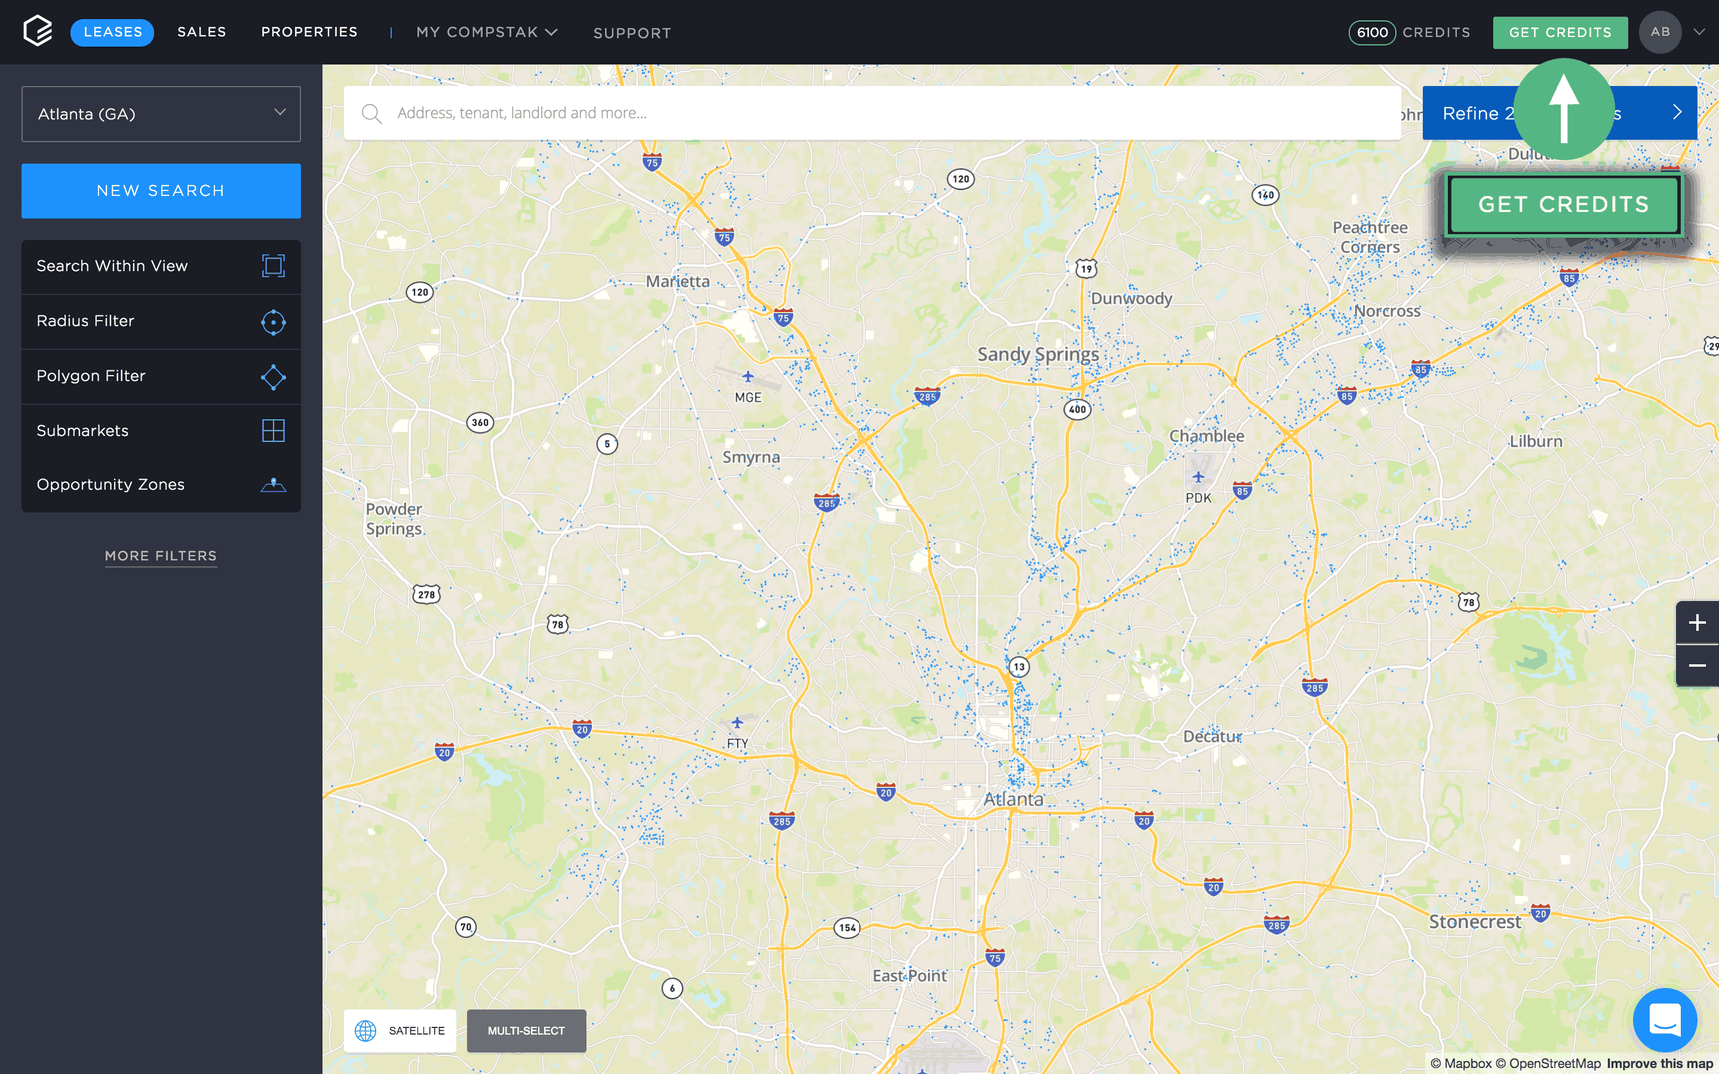The height and width of the screenshot is (1074, 1719).
Task: Enable Multi-Select mode
Action: point(526,1031)
